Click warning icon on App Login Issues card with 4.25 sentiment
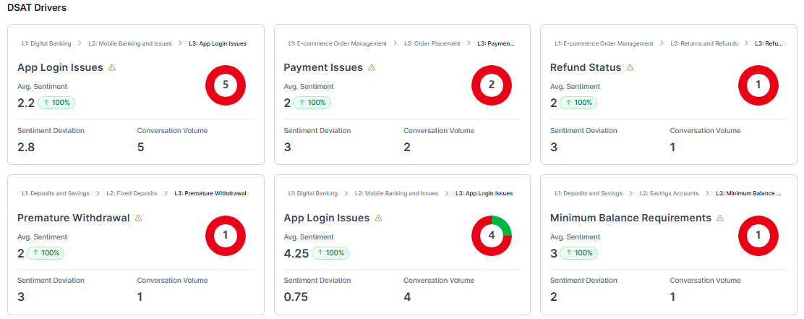The width and height of the screenshot is (804, 319). [x=378, y=218]
